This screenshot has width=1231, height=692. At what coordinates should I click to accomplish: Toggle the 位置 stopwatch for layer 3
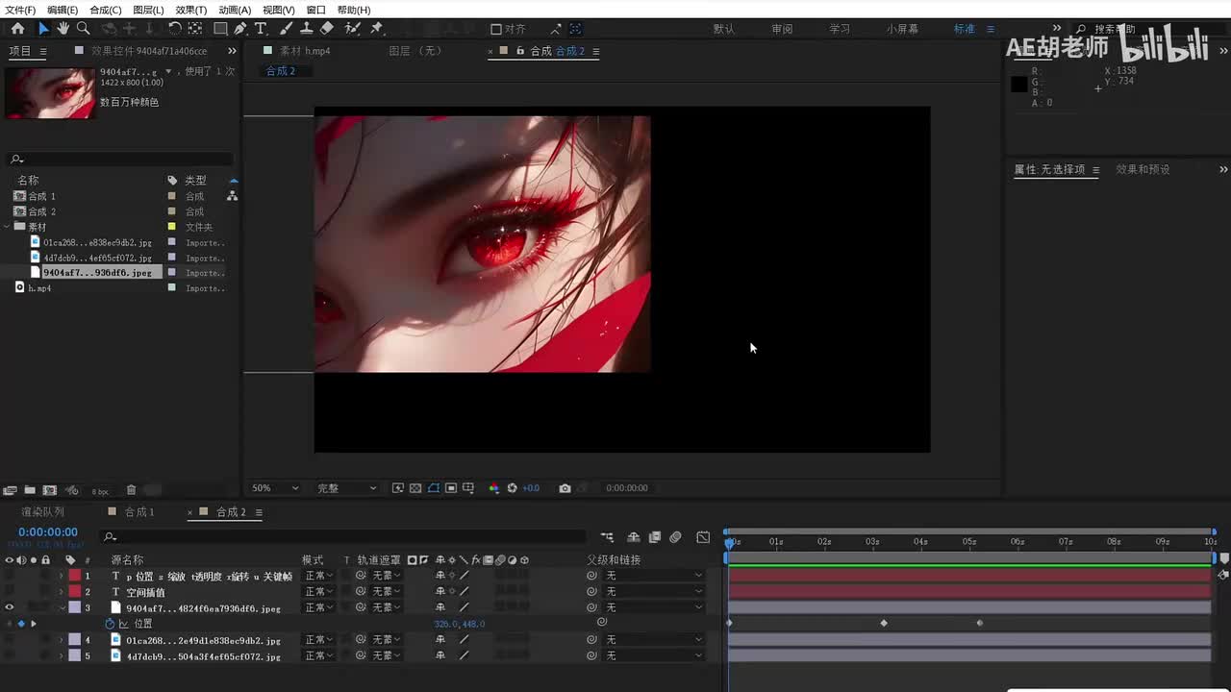click(x=110, y=624)
